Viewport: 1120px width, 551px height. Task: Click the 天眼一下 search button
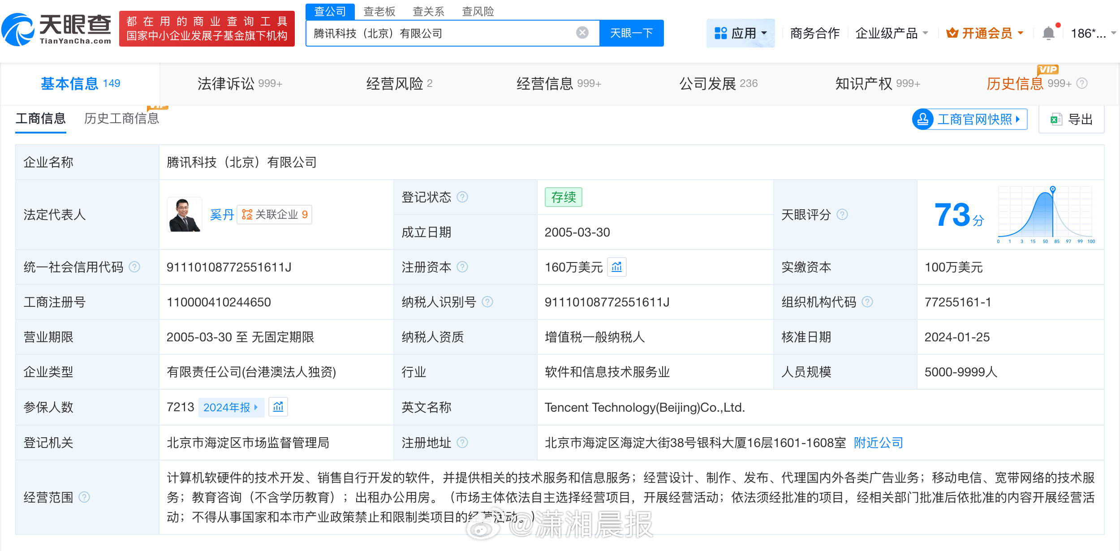point(631,33)
